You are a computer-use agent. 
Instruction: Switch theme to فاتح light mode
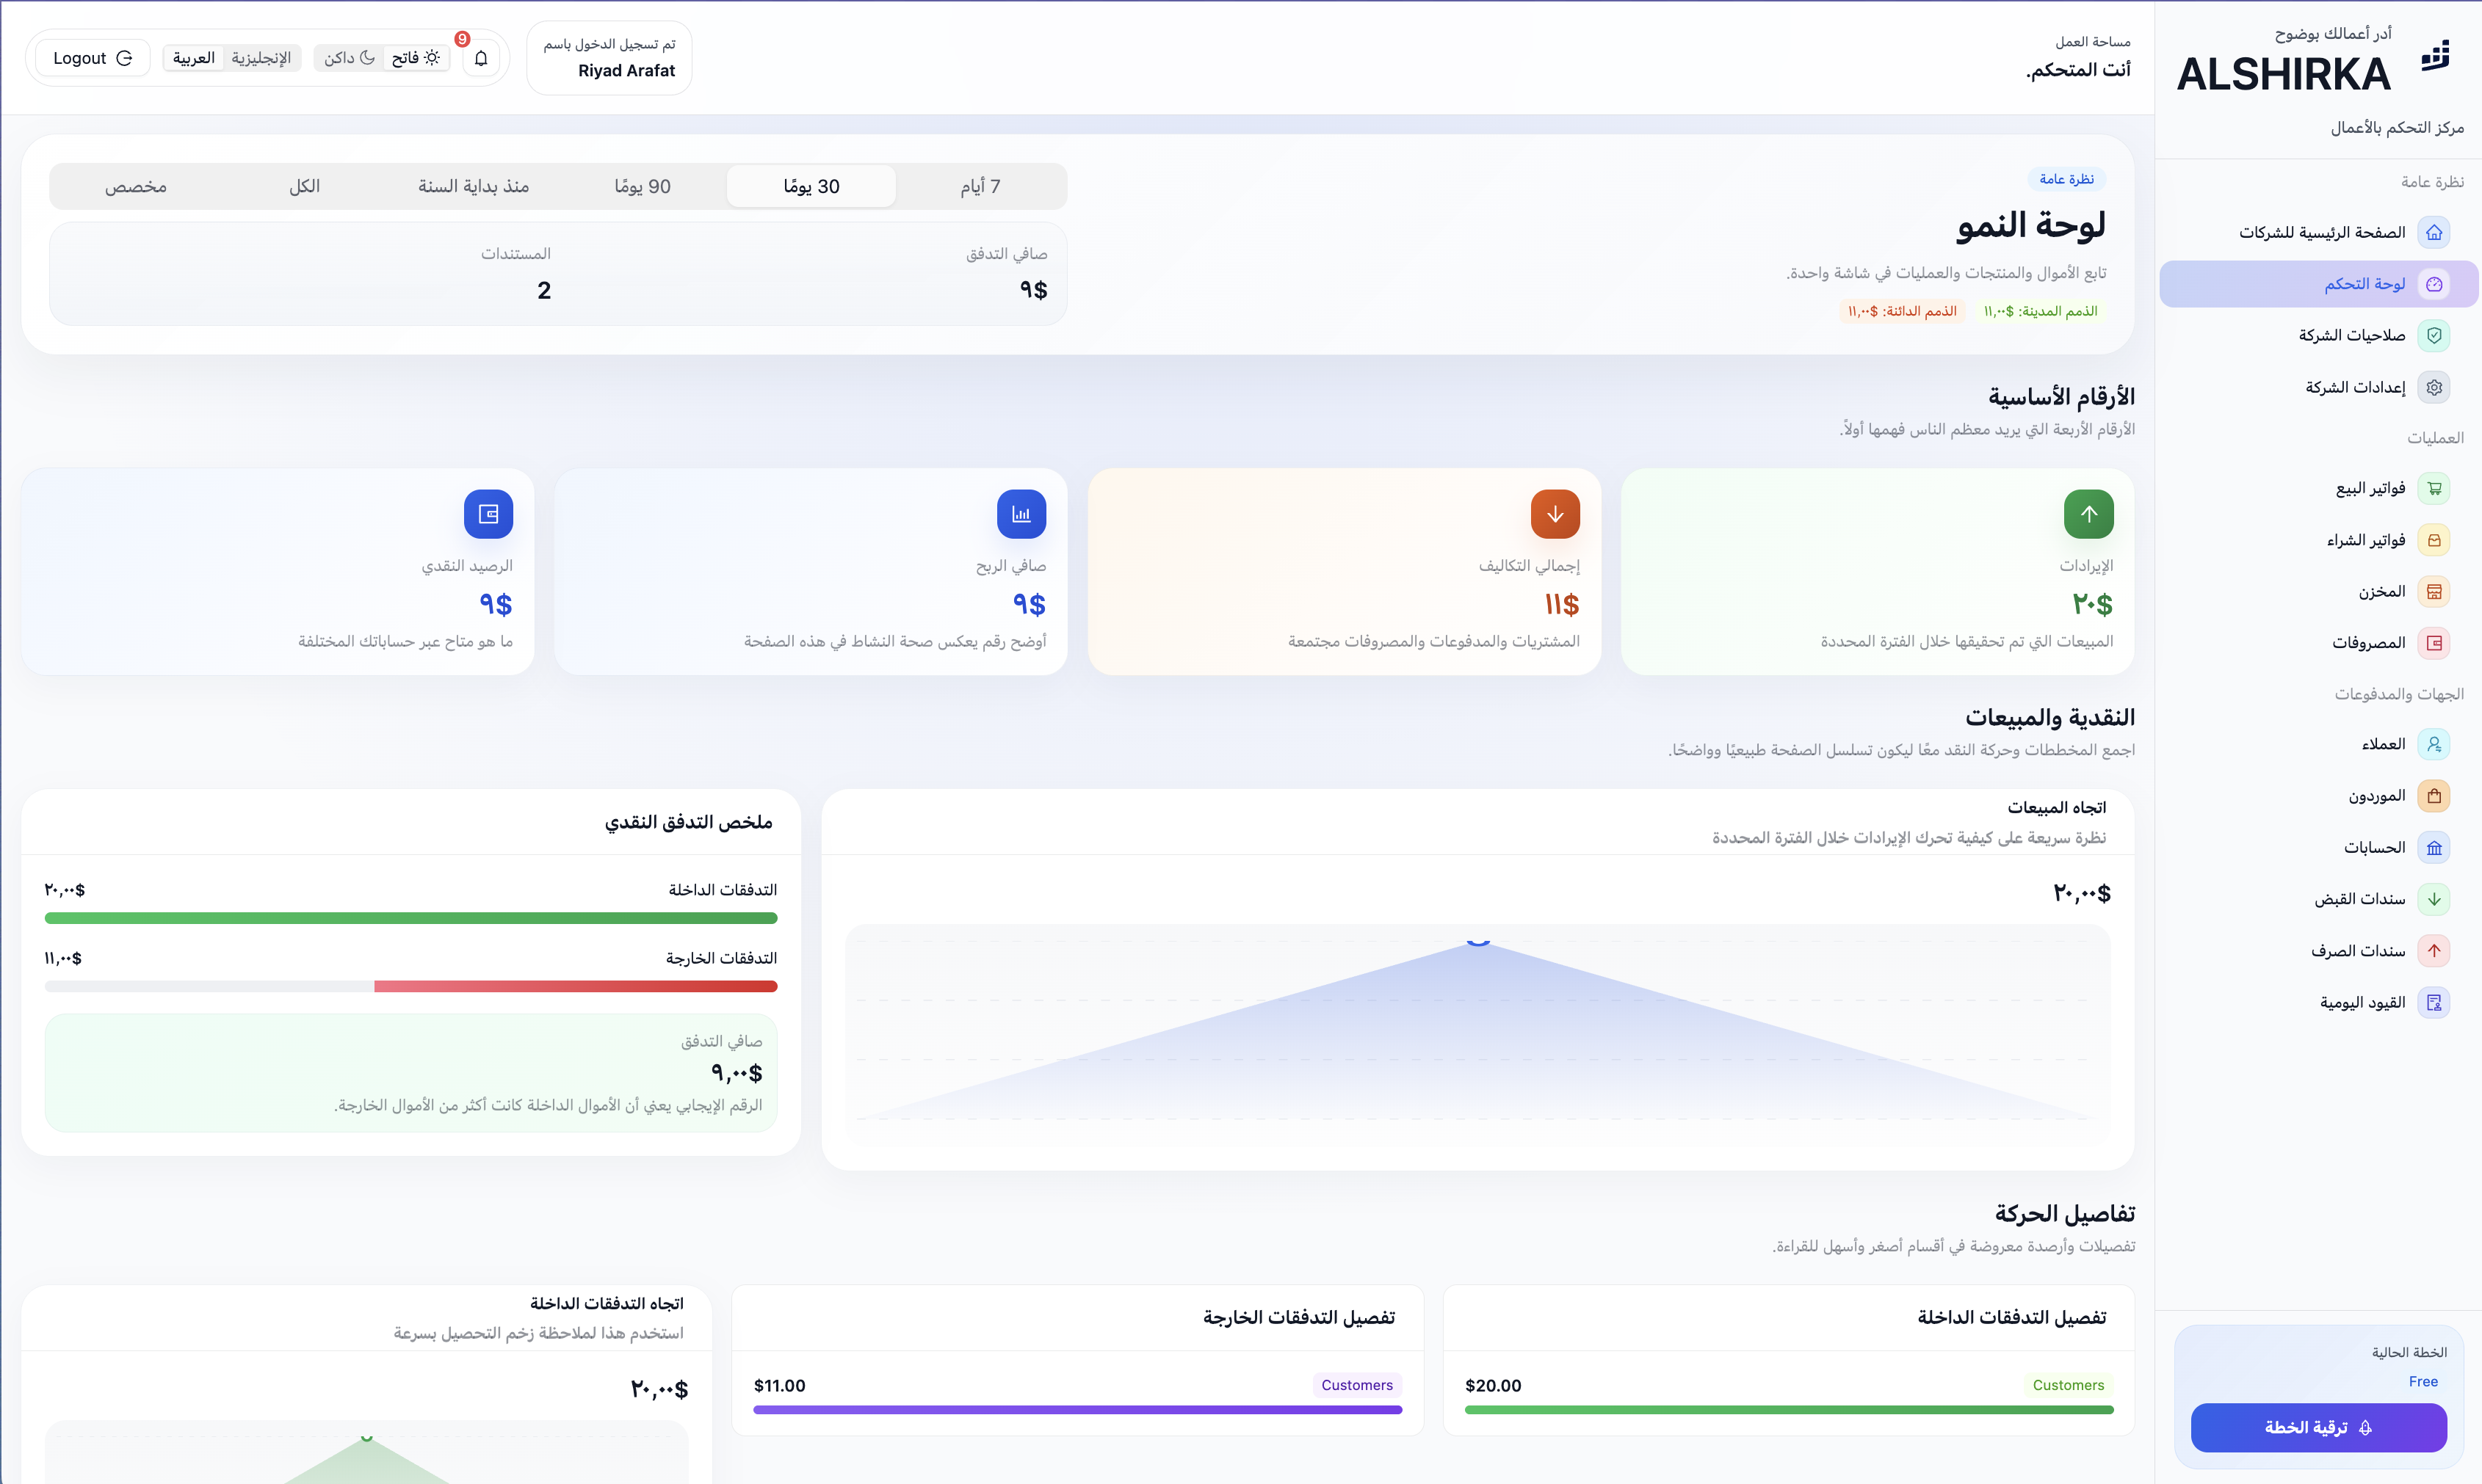tap(415, 58)
